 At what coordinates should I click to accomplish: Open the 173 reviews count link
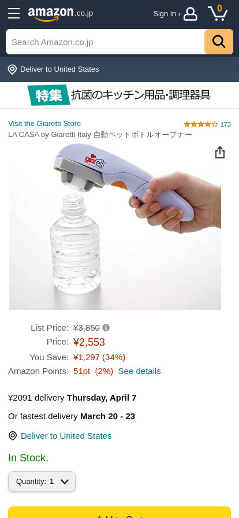click(x=226, y=124)
